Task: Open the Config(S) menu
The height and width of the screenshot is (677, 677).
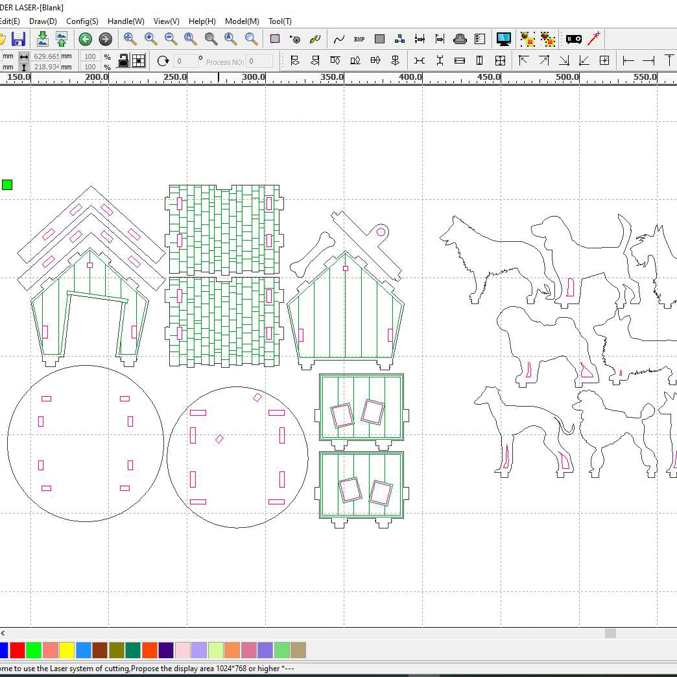Action: pos(82,21)
